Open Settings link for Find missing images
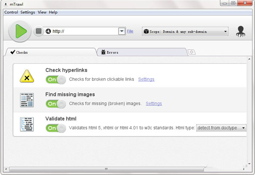Image resolution: width=255 pixels, height=175 pixels. [x=154, y=104]
